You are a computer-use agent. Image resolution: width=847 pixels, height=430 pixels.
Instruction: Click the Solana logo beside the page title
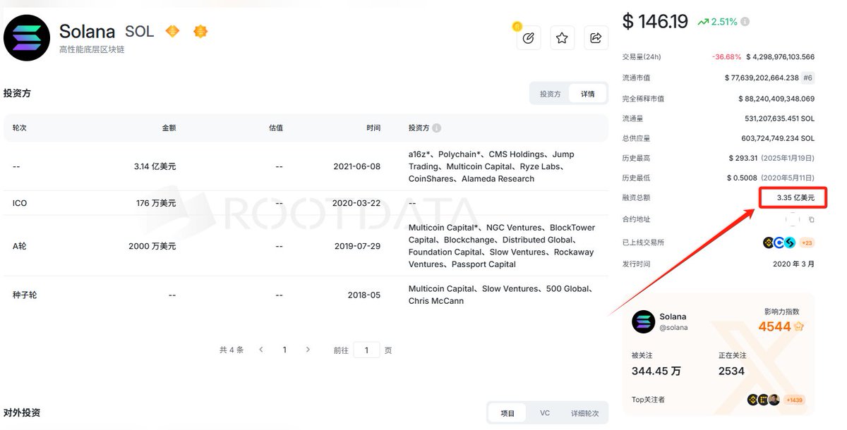(27, 37)
